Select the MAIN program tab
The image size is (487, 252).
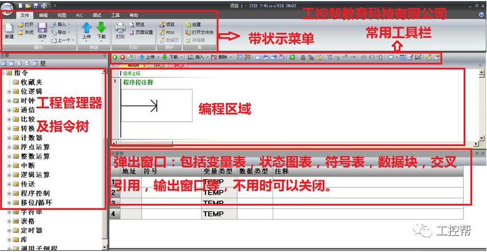(x=134, y=65)
